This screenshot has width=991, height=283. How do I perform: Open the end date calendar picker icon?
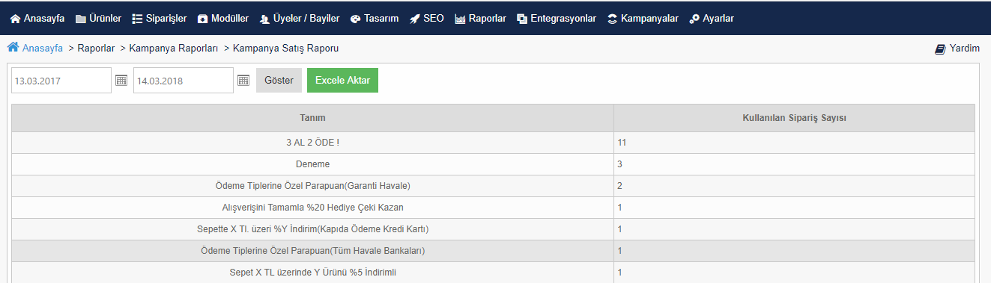(x=243, y=80)
